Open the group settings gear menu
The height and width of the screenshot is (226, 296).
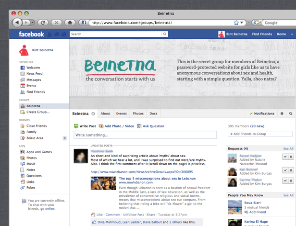[282, 113]
